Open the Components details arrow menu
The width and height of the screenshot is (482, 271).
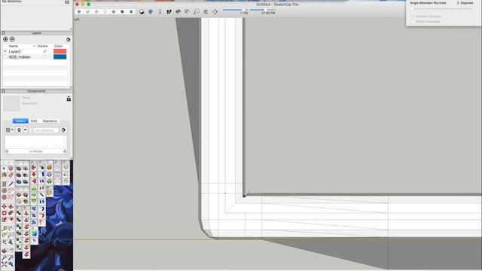[x=63, y=130]
